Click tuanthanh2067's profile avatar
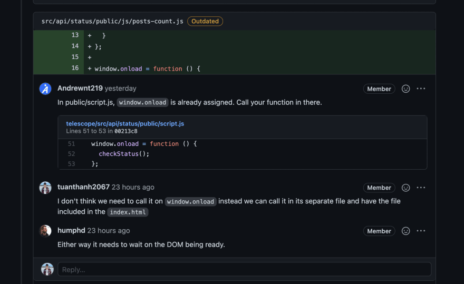 coord(45,188)
